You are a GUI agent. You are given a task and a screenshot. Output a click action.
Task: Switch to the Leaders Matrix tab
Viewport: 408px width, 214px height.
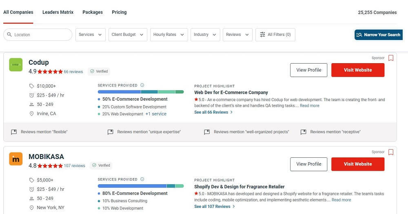coord(58,12)
